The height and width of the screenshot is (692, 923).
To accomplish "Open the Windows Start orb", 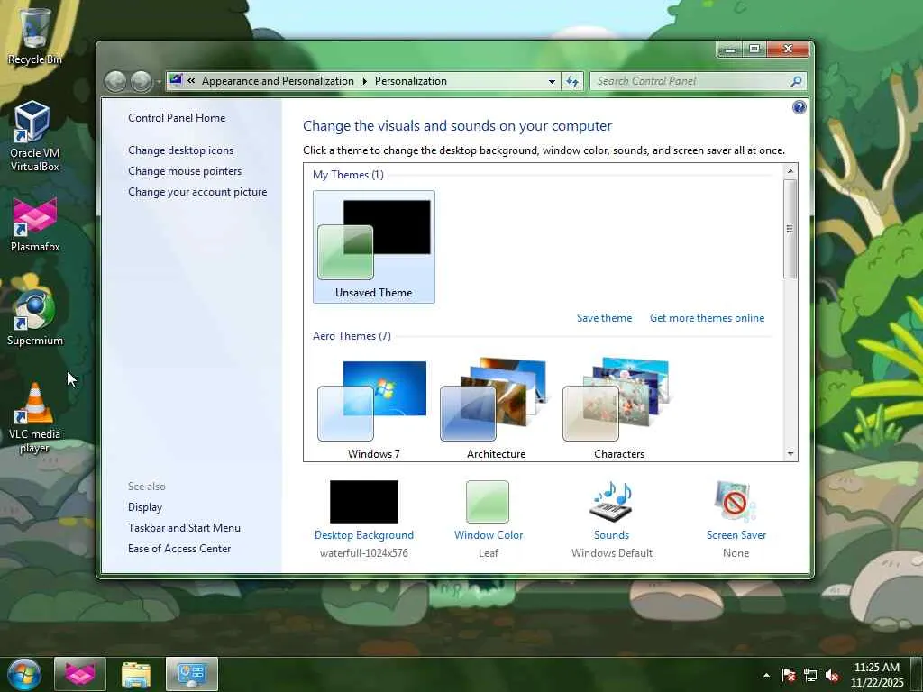I will 24,674.
